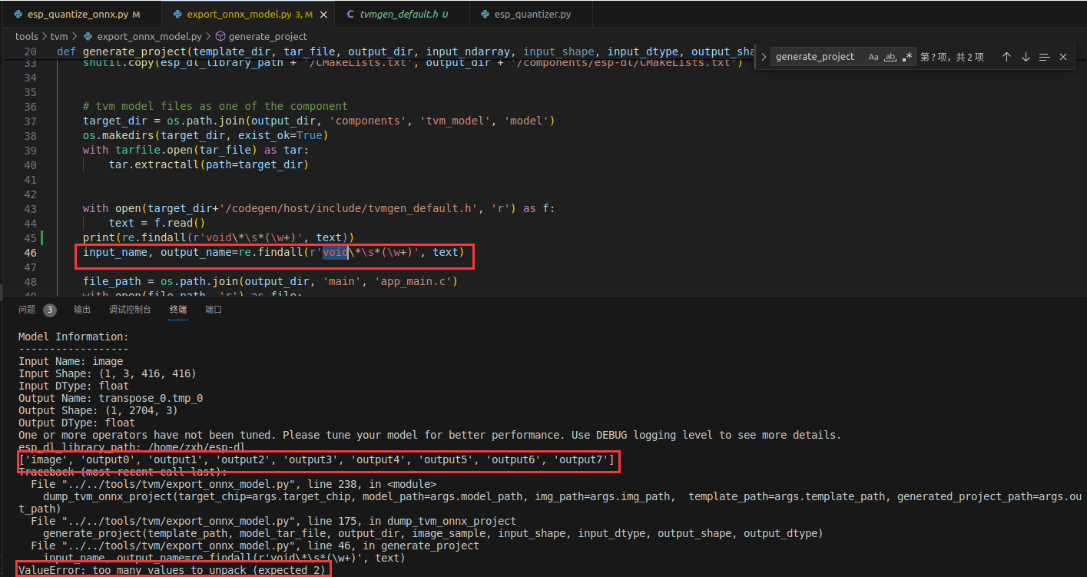Screen dimensions: 1087x577
Task: Go to next match arrow
Action: (x=1026, y=57)
